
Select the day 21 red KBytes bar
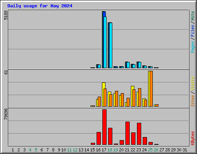127,133
